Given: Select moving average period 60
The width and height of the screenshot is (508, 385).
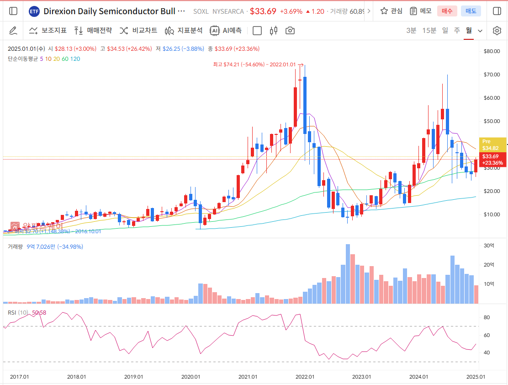Looking at the screenshot, I should coord(65,59).
